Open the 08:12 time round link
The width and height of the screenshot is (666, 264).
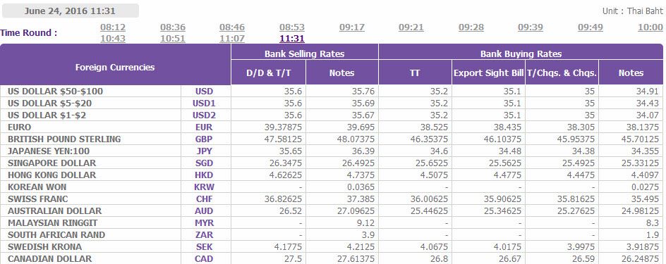[x=113, y=27]
